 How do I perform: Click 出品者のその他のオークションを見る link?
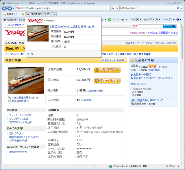(153, 78)
